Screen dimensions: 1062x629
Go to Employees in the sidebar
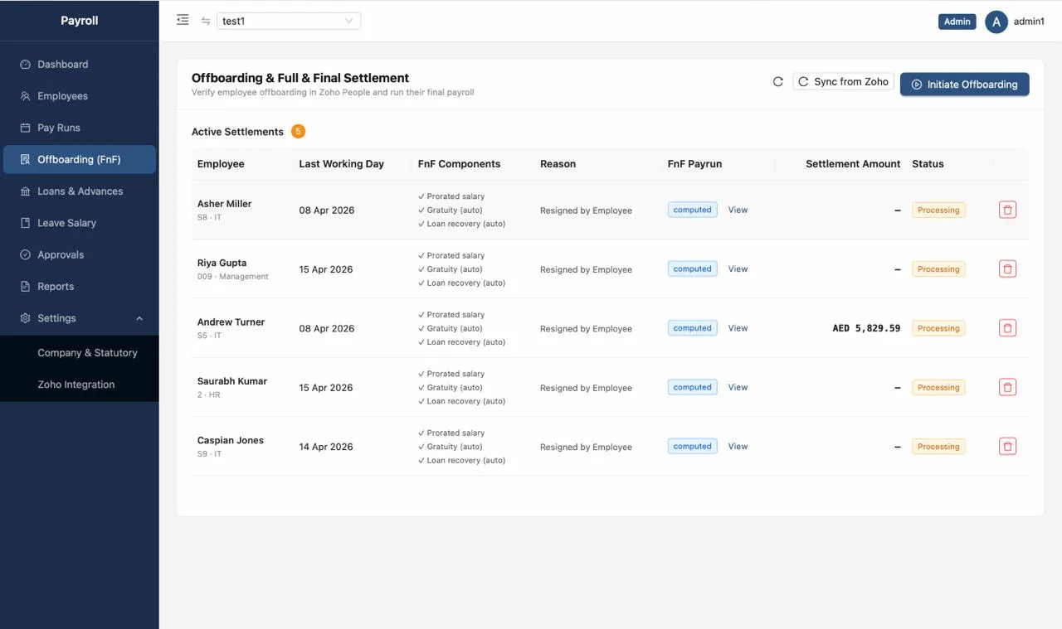80,96
